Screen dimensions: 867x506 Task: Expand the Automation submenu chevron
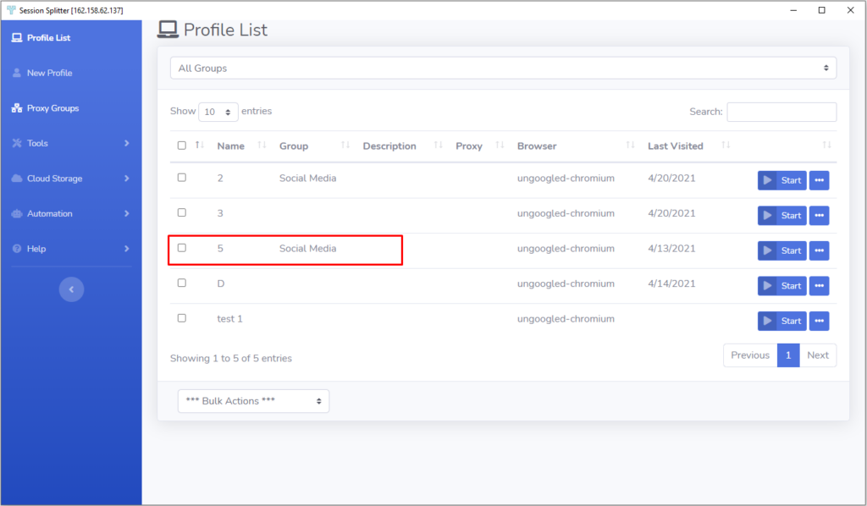(x=127, y=214)
